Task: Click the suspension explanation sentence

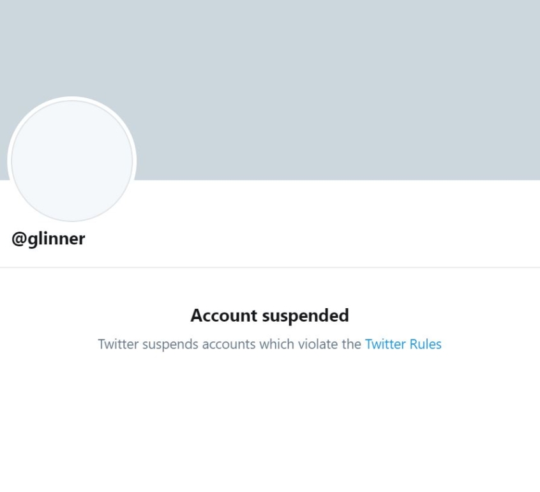Action: coord(269,345)
